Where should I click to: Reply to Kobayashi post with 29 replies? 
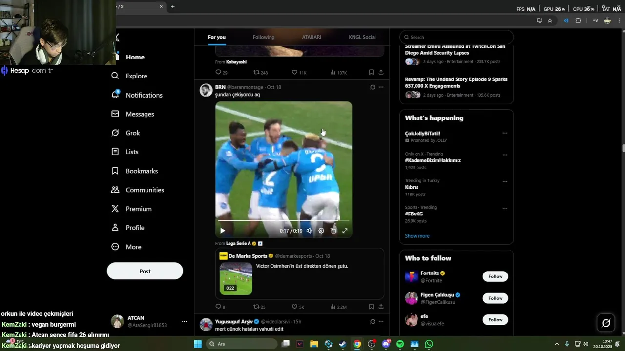pyautogui.click(x=221, y=72)
